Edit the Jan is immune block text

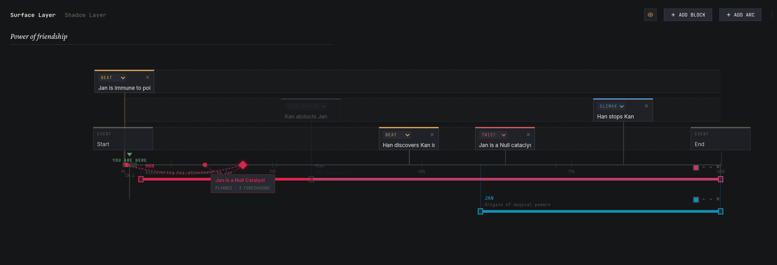tap(124, 88)
